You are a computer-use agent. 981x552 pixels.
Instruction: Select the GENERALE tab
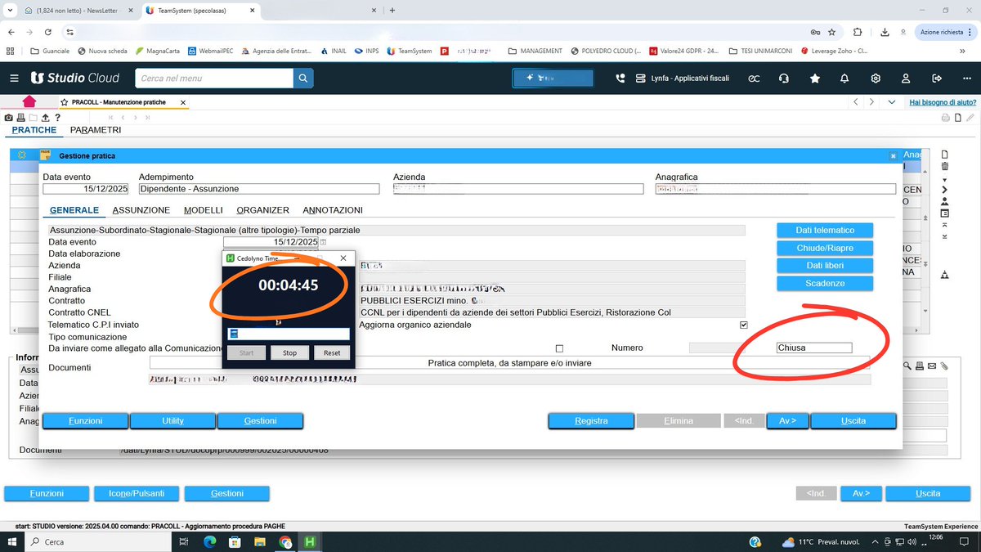coord(74,210)
